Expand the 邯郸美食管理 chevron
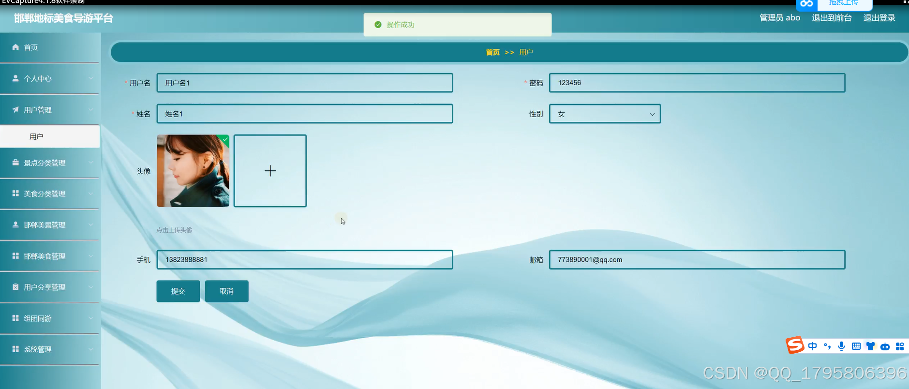Screen dimensions: 909x389 91,255
